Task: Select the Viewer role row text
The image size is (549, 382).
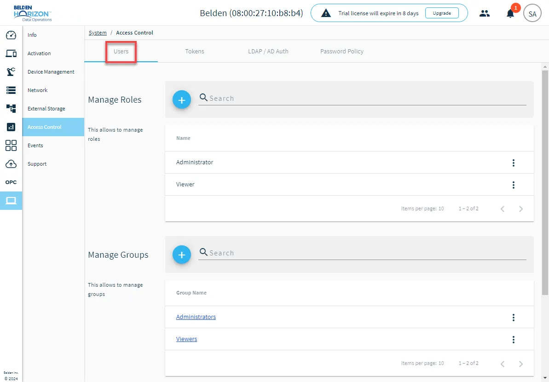Action: point(185,185)
